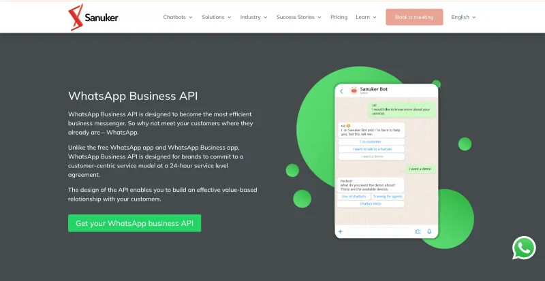This screenshot has width=545, height=281.
Task: Click the sent I want a demo bubble
Action: coord(420,169)
